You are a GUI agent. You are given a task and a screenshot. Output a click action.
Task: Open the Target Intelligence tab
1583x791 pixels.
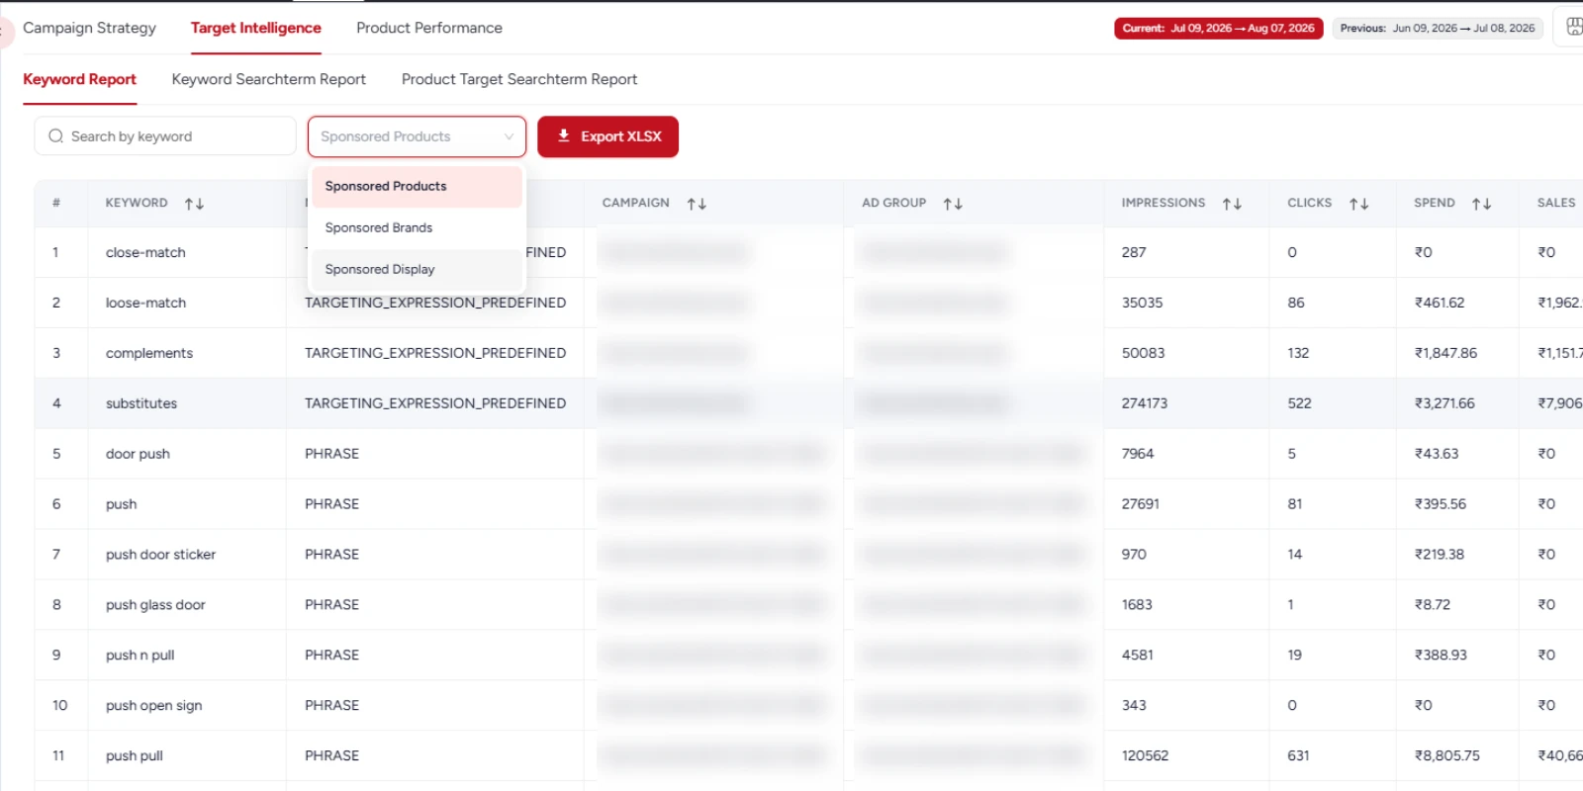(x=255, y=28)
